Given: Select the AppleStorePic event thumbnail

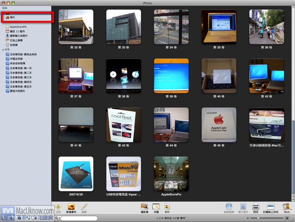Looking at the screenshot, I should pyautogui.click(x=171, y=174).
